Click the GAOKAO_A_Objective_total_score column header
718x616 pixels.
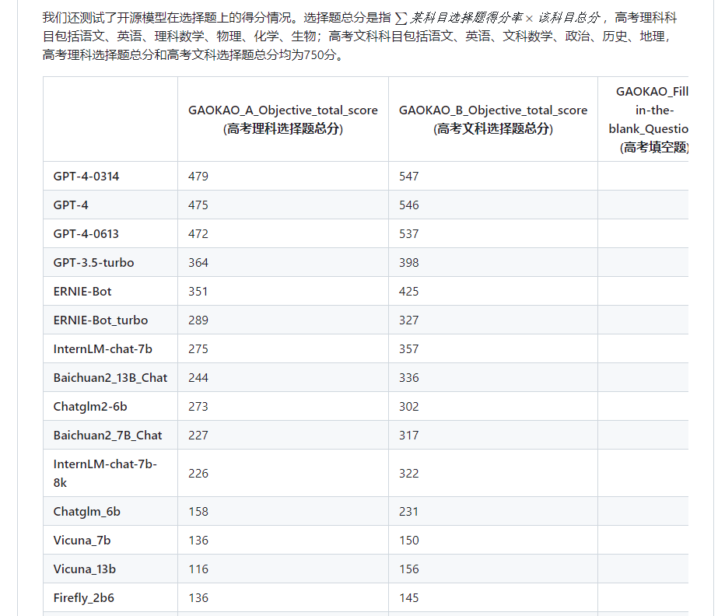pyautogui.click(x=283, y=120)
